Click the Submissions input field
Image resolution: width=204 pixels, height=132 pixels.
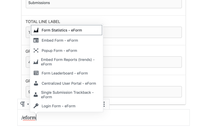[104, 3]
